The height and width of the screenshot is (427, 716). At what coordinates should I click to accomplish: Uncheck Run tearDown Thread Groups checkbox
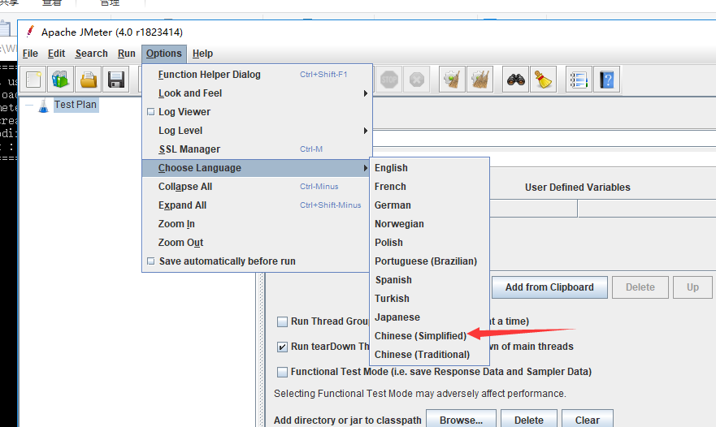click(x=282, y=347)
